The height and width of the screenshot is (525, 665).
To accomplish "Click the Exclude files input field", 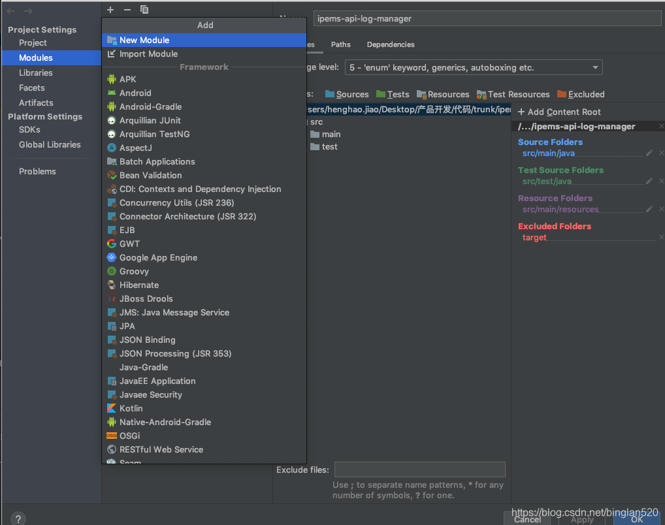I will [420, 469].
